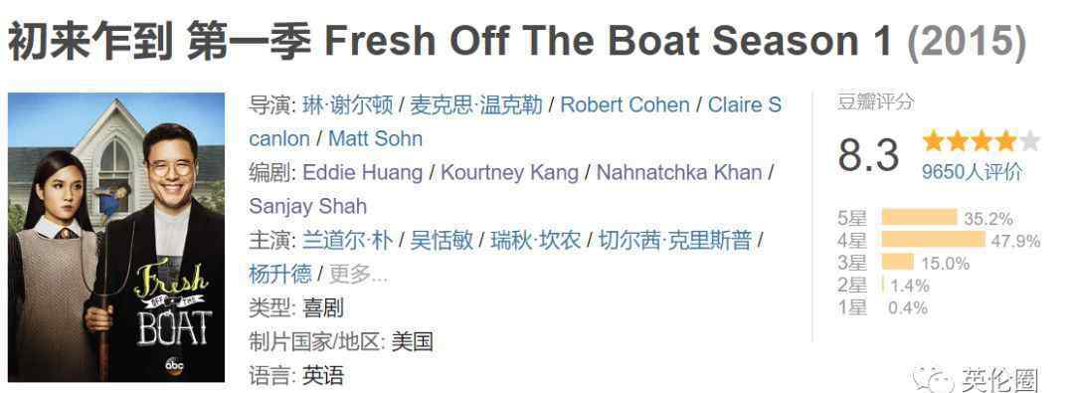Select Nahnatchka Khan writer link

tap(679, 172)
